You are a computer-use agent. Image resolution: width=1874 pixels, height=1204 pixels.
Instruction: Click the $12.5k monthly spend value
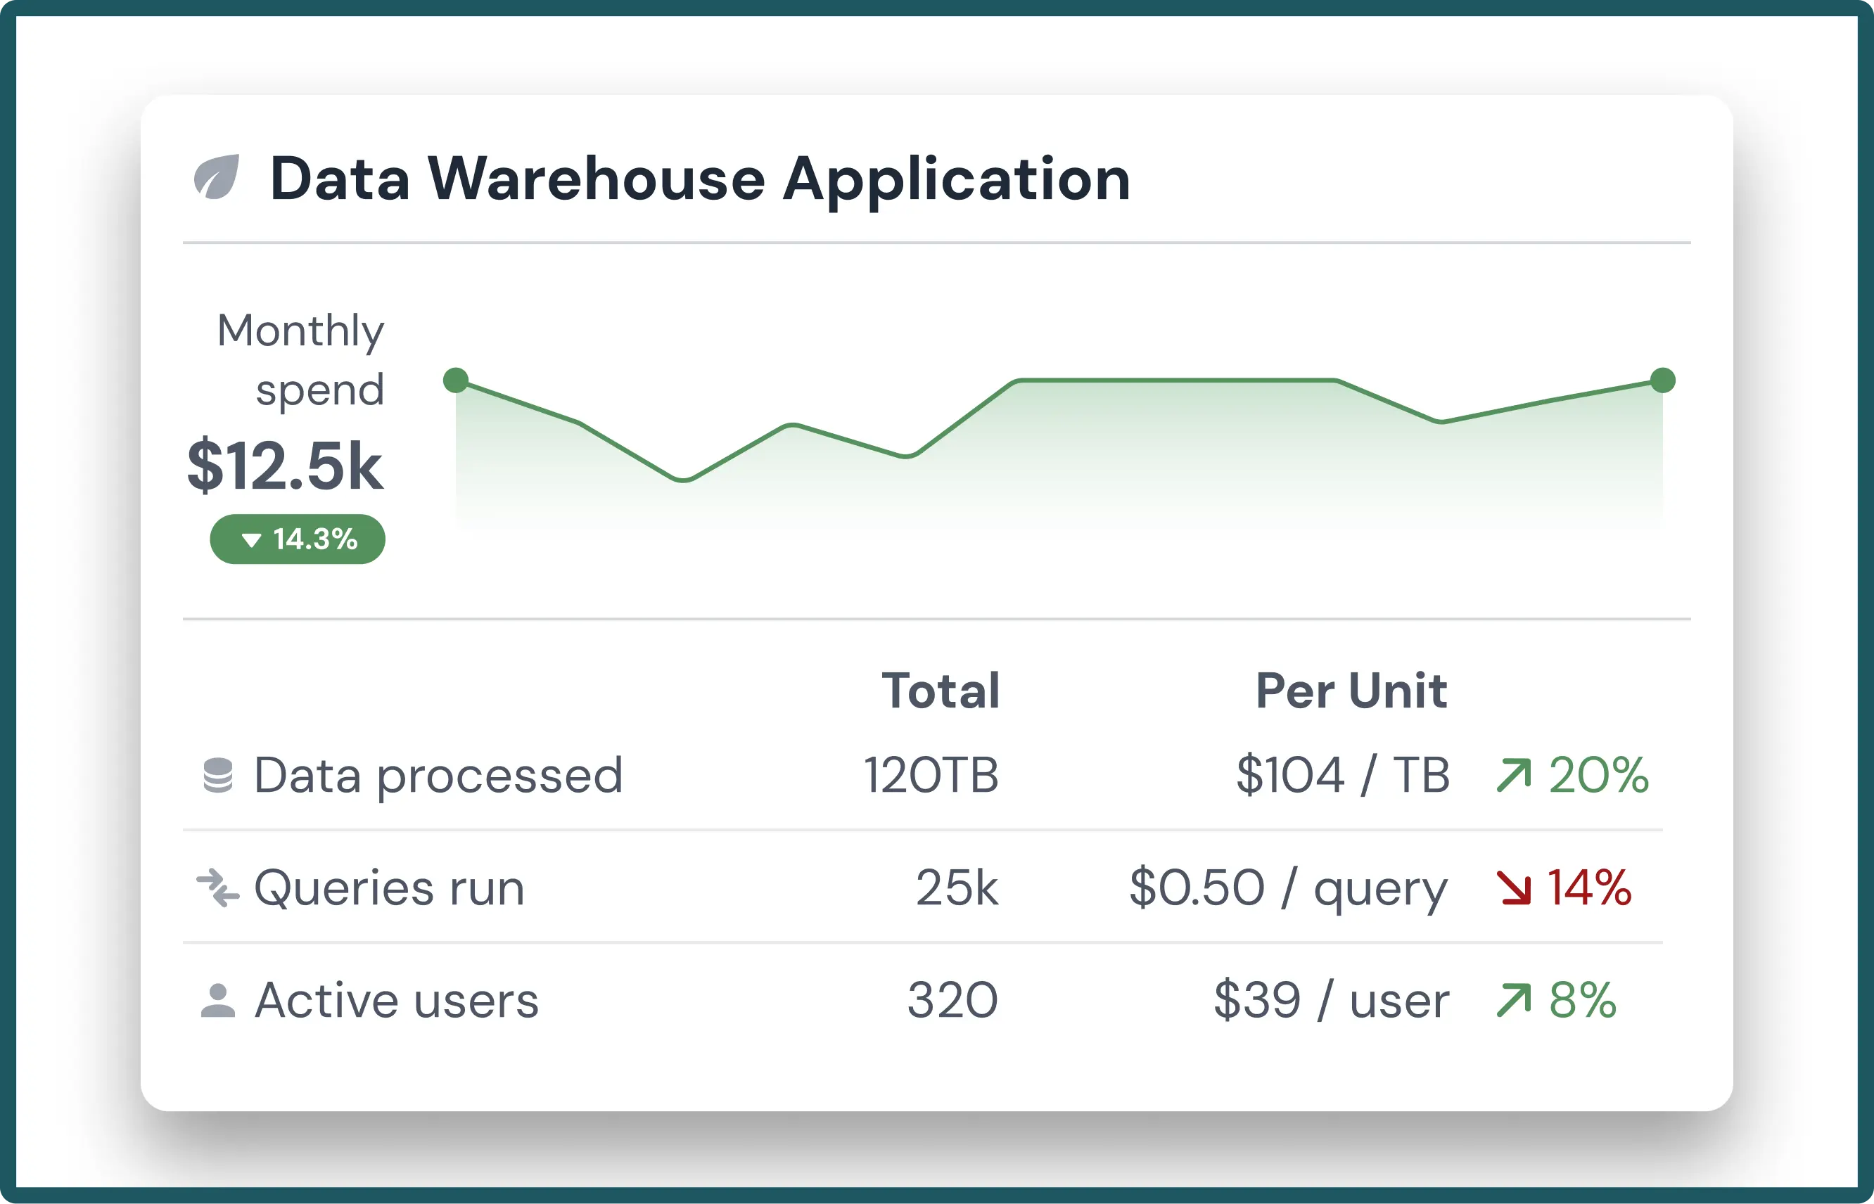[x=286, y=467]
